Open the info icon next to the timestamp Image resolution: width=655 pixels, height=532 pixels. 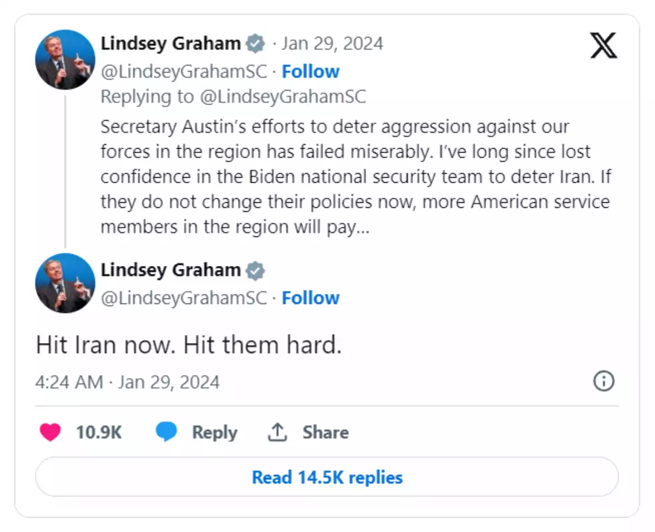(604, 381)
